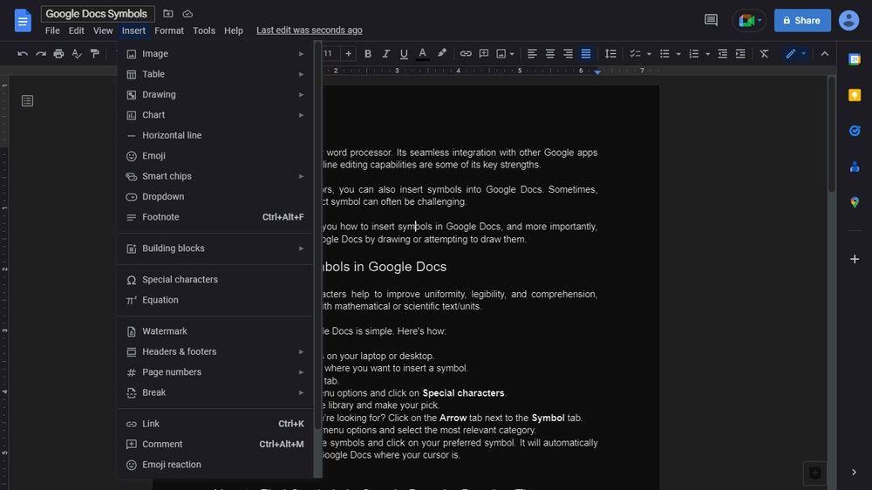
Task: Click the text color button
Action: pos(423,54)
